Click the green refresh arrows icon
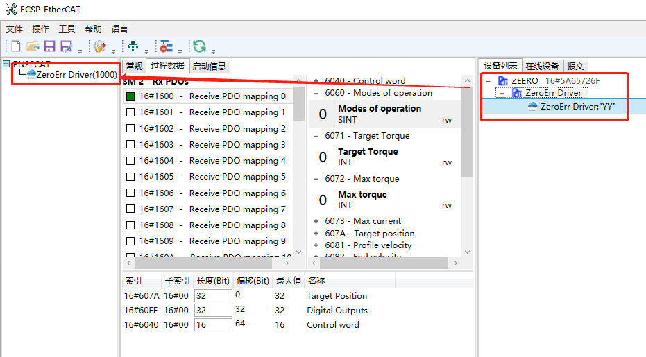This screenshot has height=357, width=646. pyautogui.click(x=199, y=46)
